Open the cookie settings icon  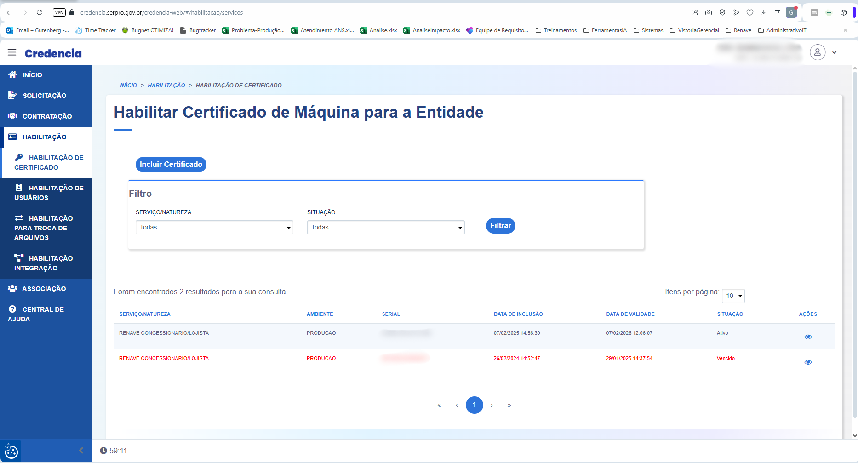(x=11, y=452)
